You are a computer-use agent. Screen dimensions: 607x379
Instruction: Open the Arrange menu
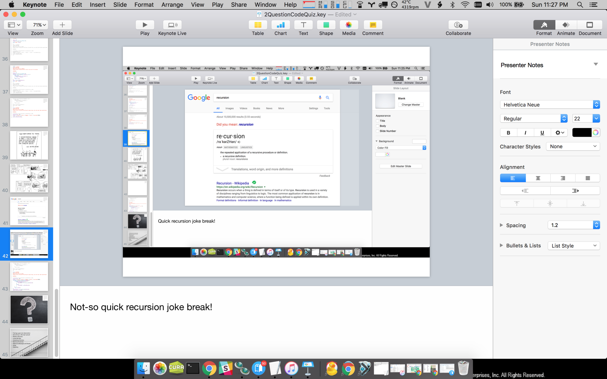point(172,4)
